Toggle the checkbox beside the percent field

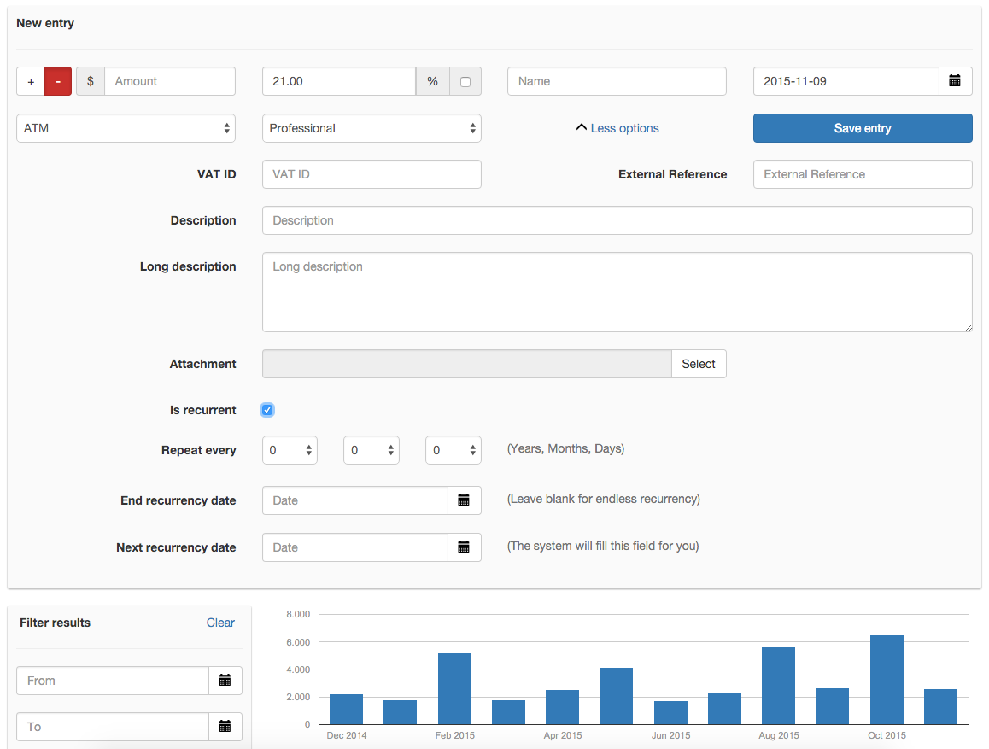tap(465, 82)
